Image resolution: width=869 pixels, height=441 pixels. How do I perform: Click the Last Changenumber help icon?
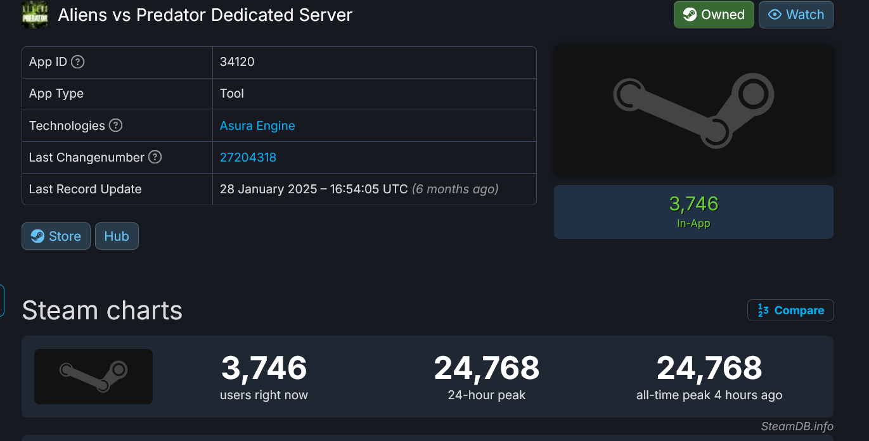click(x=155, y=157)
